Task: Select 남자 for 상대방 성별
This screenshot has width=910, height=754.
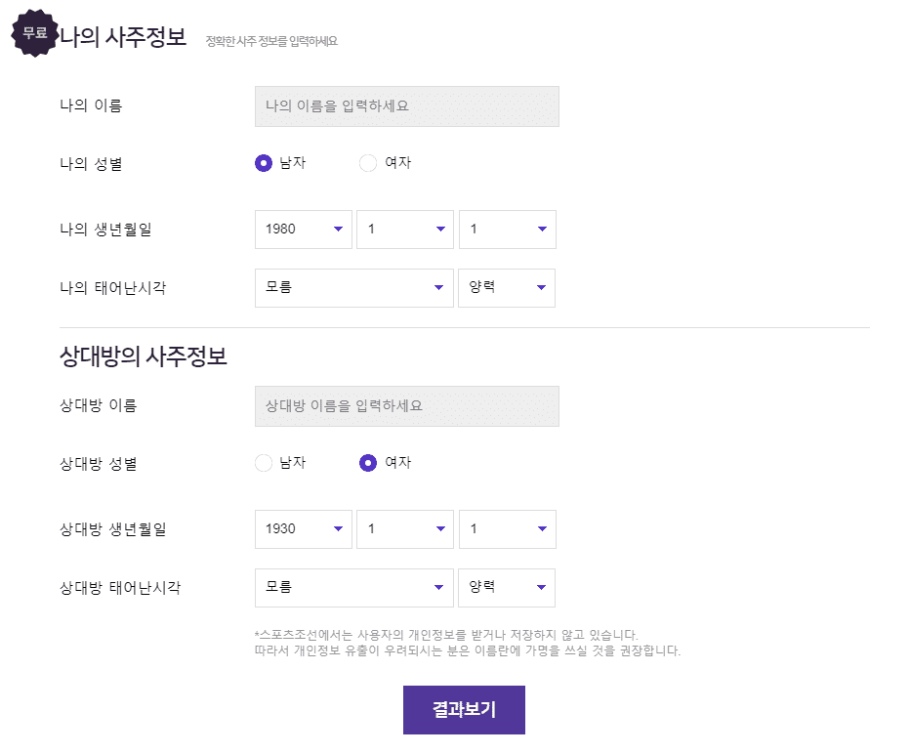Action: click(263, 463)
